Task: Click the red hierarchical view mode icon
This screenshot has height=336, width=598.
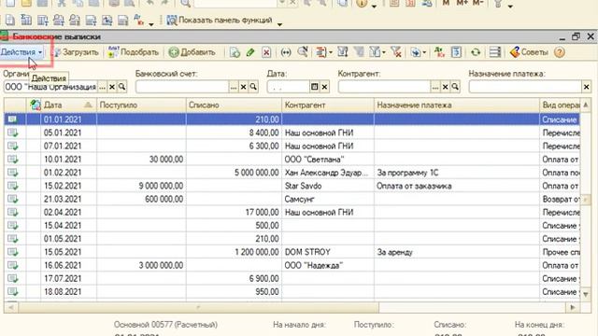Action: (x=321, y=52)
